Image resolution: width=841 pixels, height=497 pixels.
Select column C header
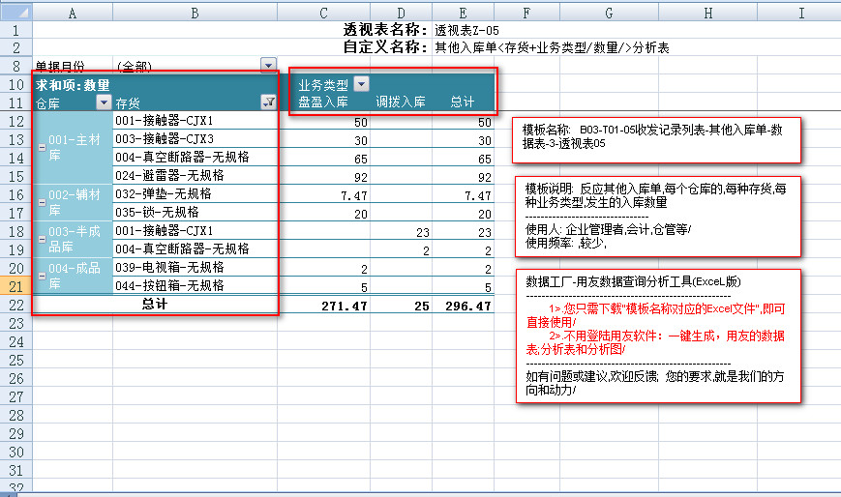point(323,11)
